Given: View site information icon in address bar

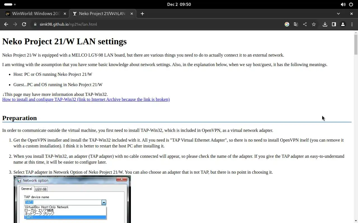Looking at the screenshot, I should coord(35,24).
